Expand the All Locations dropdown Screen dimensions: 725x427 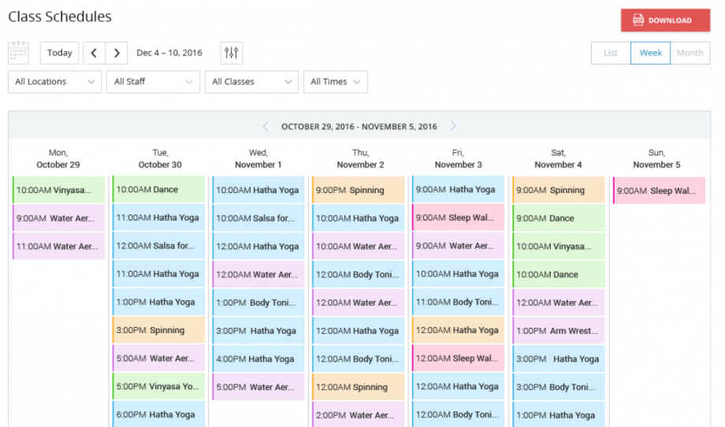coord(54,82)
